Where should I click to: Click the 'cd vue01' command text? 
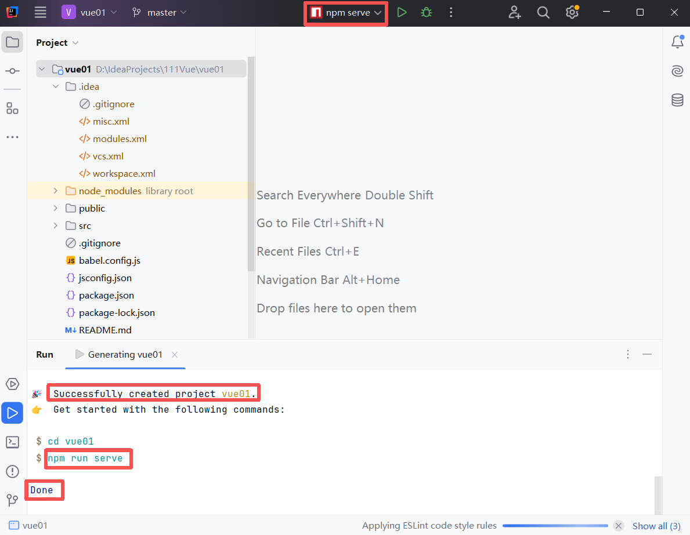[71, 441]
